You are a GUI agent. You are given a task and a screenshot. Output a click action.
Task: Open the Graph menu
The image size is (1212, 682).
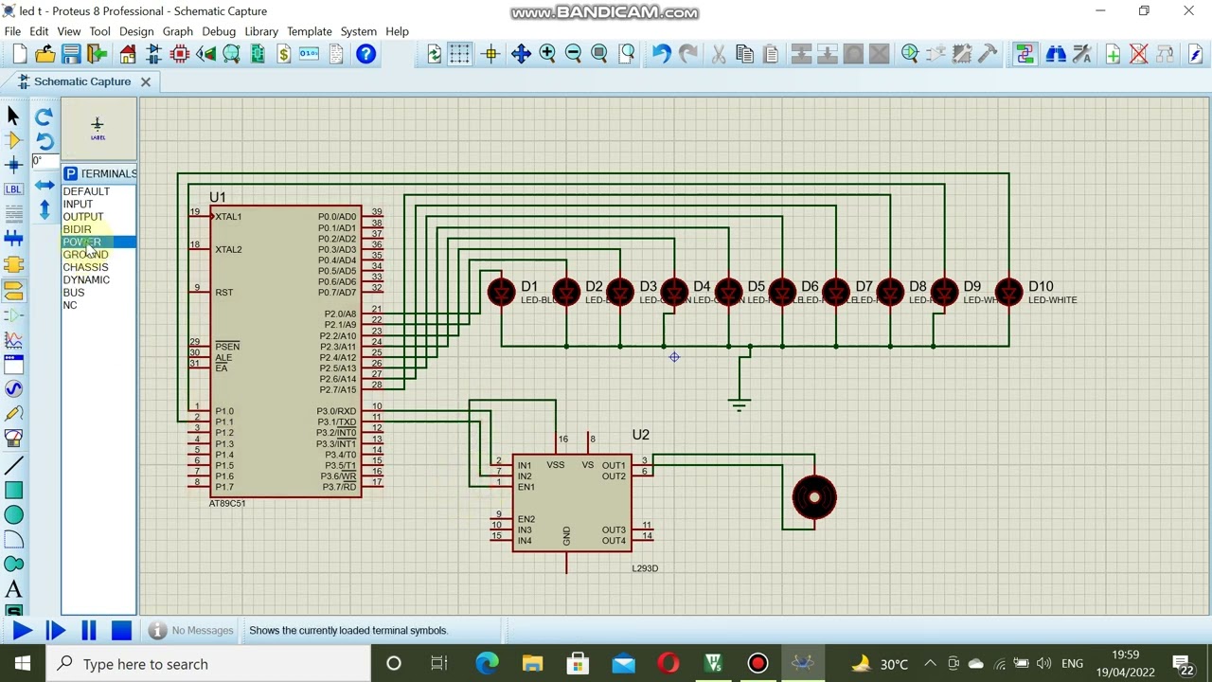tap(177, 31)
